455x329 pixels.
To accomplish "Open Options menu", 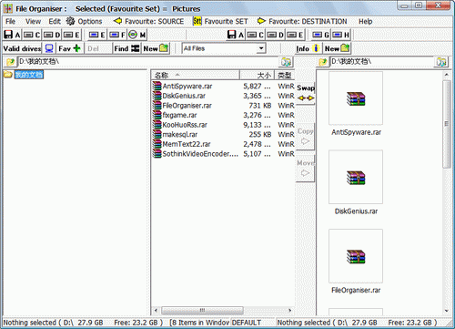I will tap(85, 22).
